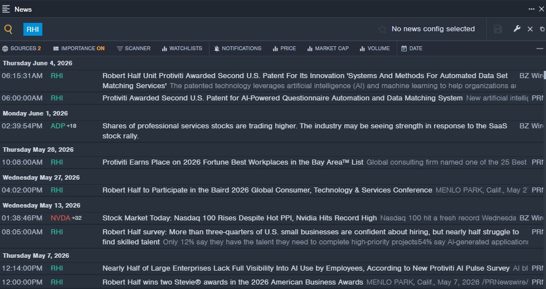Click the NVDA ticker symbol

61,218
